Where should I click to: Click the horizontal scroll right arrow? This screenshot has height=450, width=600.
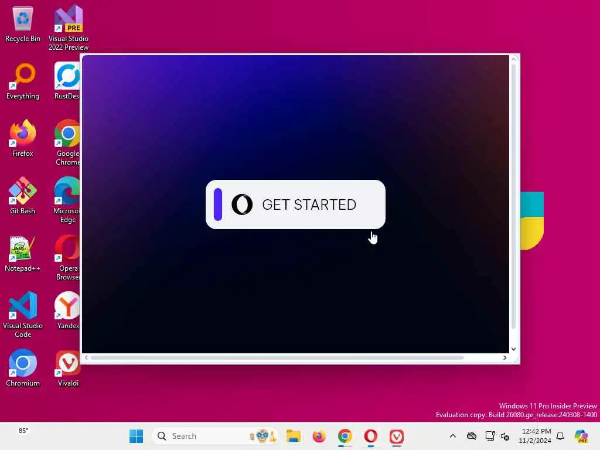504,358
